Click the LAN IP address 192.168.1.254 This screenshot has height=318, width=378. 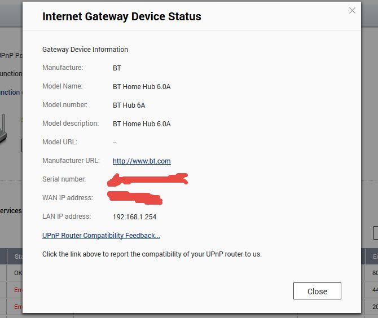134,217
